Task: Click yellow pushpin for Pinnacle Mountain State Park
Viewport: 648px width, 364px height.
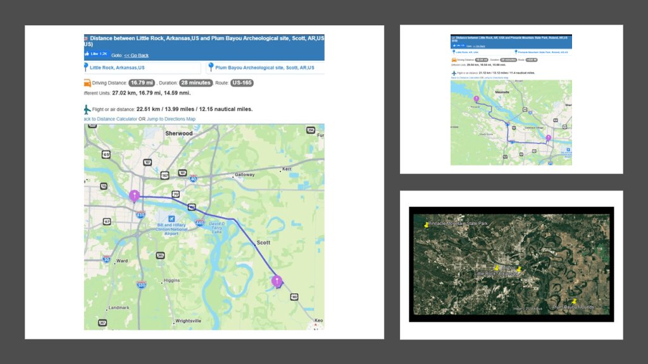Action: pos(427,224)
